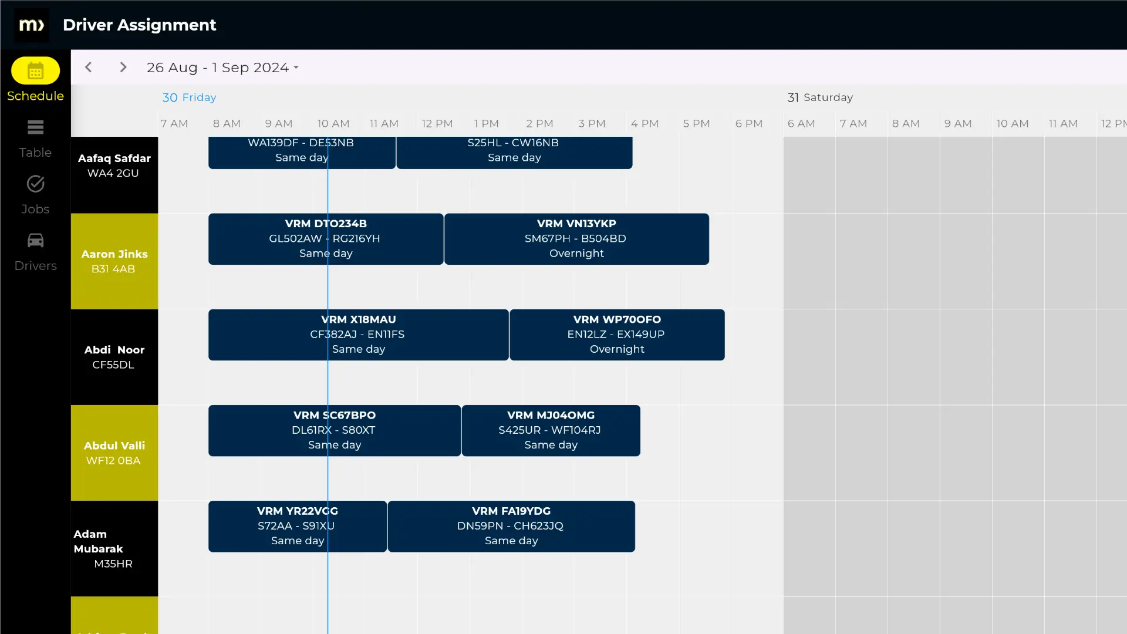The height and width of the screenshot is (634, 1127).
Task: Open job VRM FA19YDG
Action: [x=511, y=526]
